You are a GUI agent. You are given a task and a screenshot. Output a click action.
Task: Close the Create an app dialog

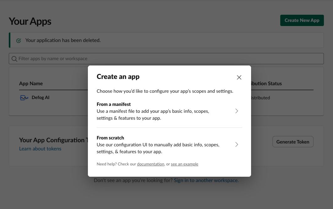coord(239,77)
